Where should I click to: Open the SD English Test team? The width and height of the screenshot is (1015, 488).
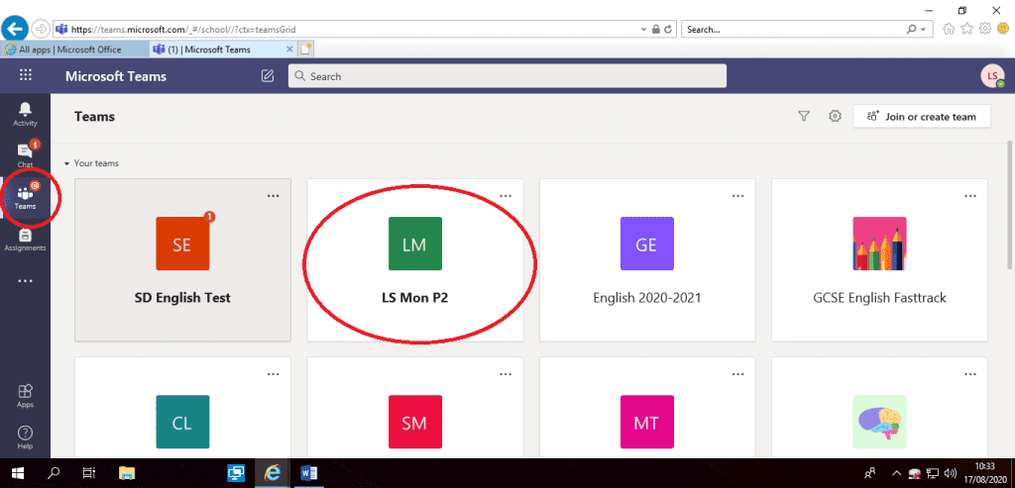(x=182, y=259)
